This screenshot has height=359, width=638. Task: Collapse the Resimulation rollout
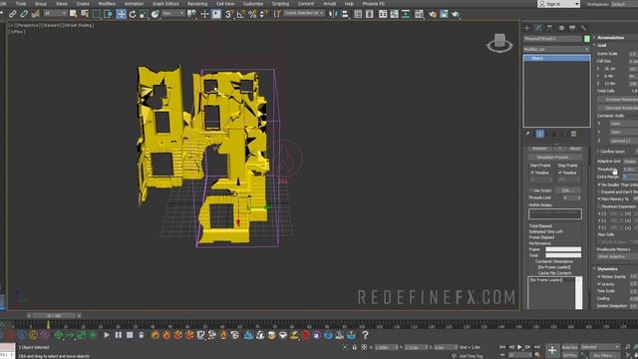pos(610,38)
